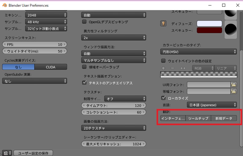Click the minus icon to remove color stop
Viewport: 243px width, 156px height.
click(172, 68)
